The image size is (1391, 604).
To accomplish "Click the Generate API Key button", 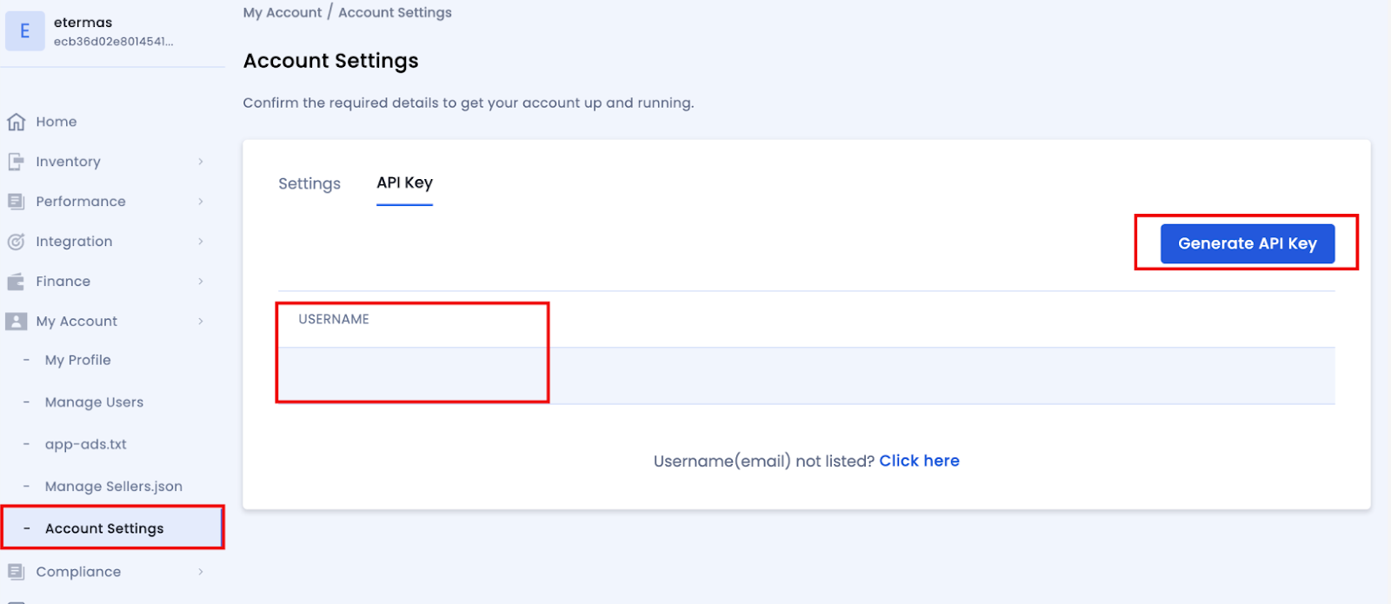I will click(1247, 243).
